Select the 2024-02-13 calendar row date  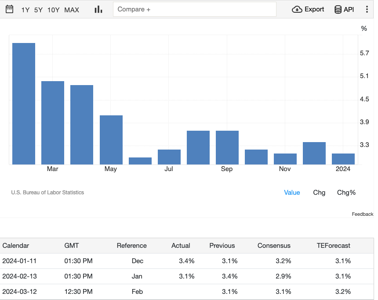(x=19, y=276)
